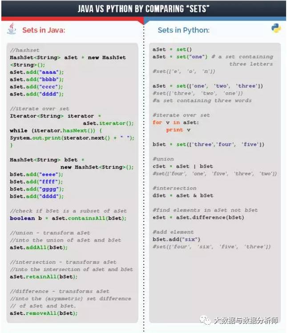Click the bSet.add("six") line
Screen dimensions: 287x333
click(177, 239)
